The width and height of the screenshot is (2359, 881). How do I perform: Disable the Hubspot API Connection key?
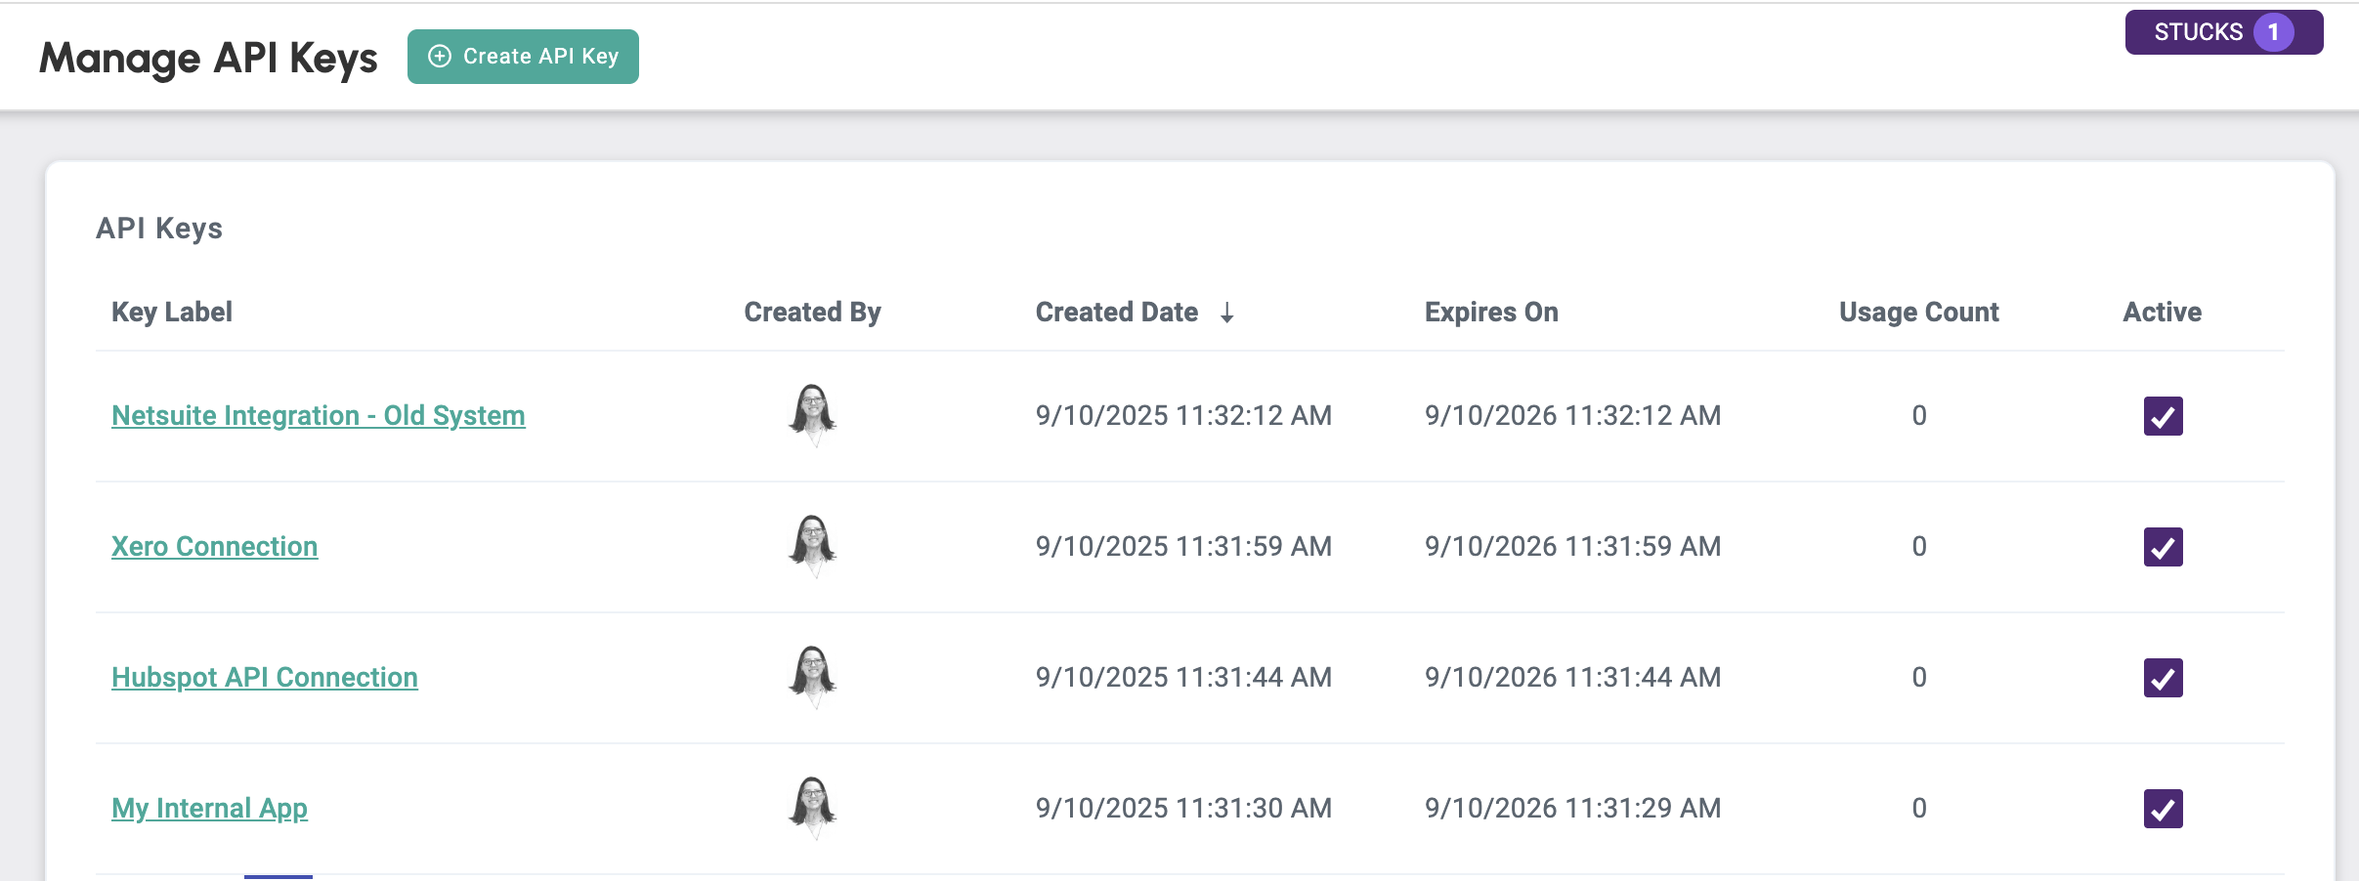click(2163, 678)
